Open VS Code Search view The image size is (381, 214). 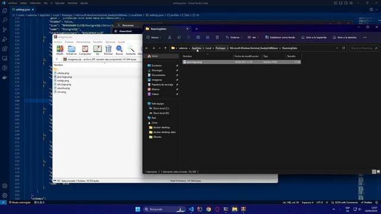(5, 20)
